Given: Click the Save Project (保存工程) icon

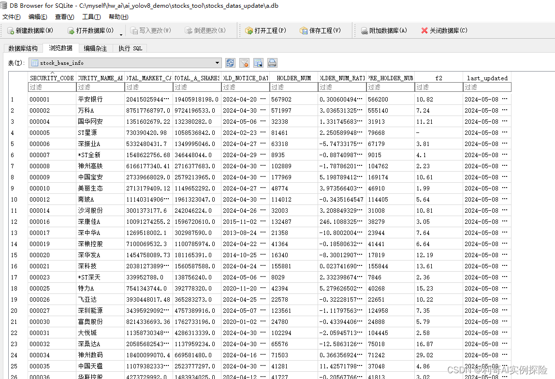Looking at the screenshot, I should [x=304, y=31].
